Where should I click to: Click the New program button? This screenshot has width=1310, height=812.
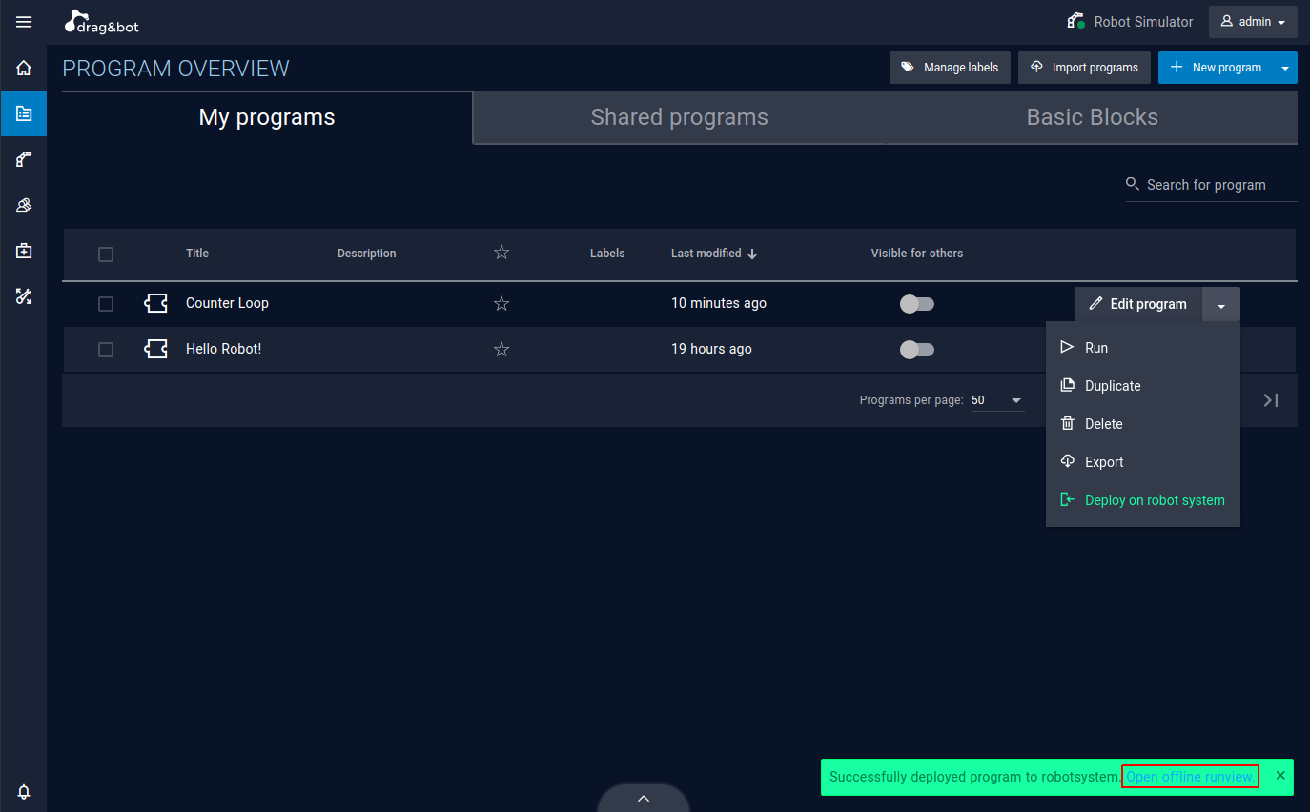point(1216,68)
